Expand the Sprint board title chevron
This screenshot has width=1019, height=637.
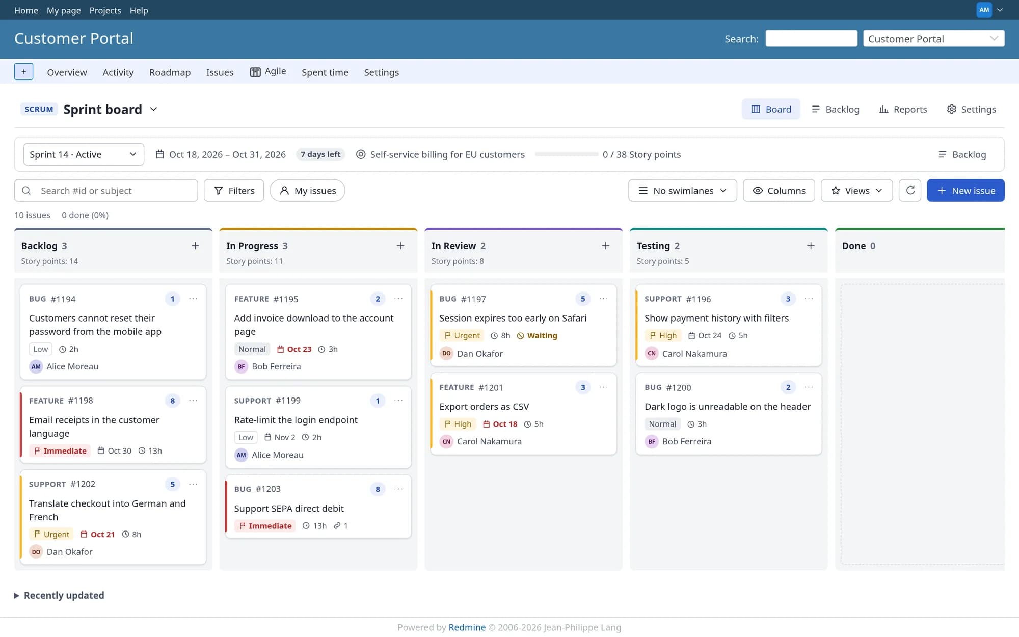click(x=154, y=109)
